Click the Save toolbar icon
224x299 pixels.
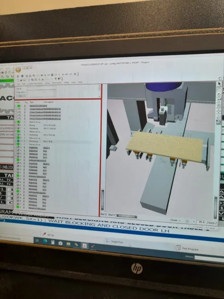pyautogui.click(x=24, y=80)
